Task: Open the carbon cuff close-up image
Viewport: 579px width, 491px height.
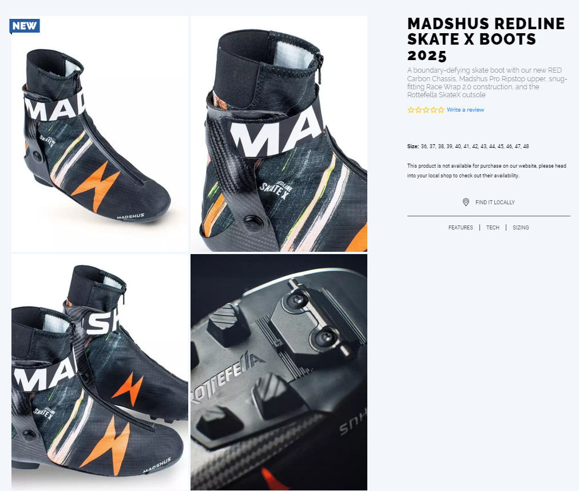Action: click(x=279, y=134)
